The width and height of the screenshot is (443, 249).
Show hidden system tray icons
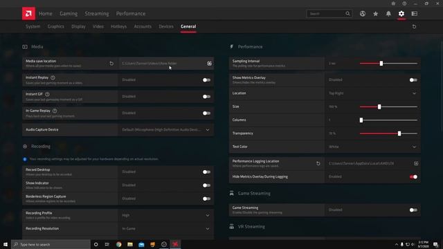(x=397, y=244)
